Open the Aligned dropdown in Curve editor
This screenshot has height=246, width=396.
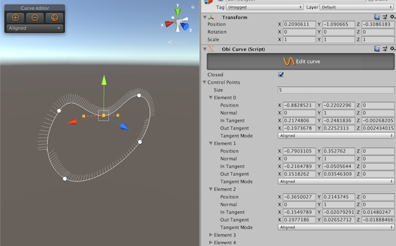click(35, 28)
